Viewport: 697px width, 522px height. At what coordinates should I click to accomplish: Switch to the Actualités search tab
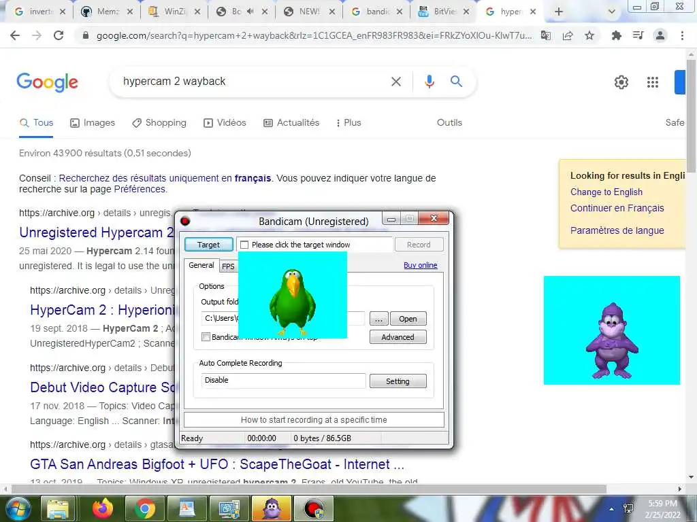pos(291,123)
